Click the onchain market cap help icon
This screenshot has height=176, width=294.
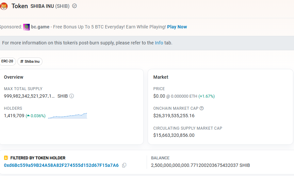[202, 108]
